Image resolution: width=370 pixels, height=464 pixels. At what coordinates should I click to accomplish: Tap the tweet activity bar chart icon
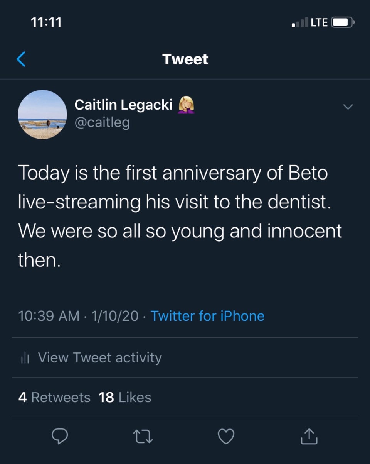click(25, 358)
